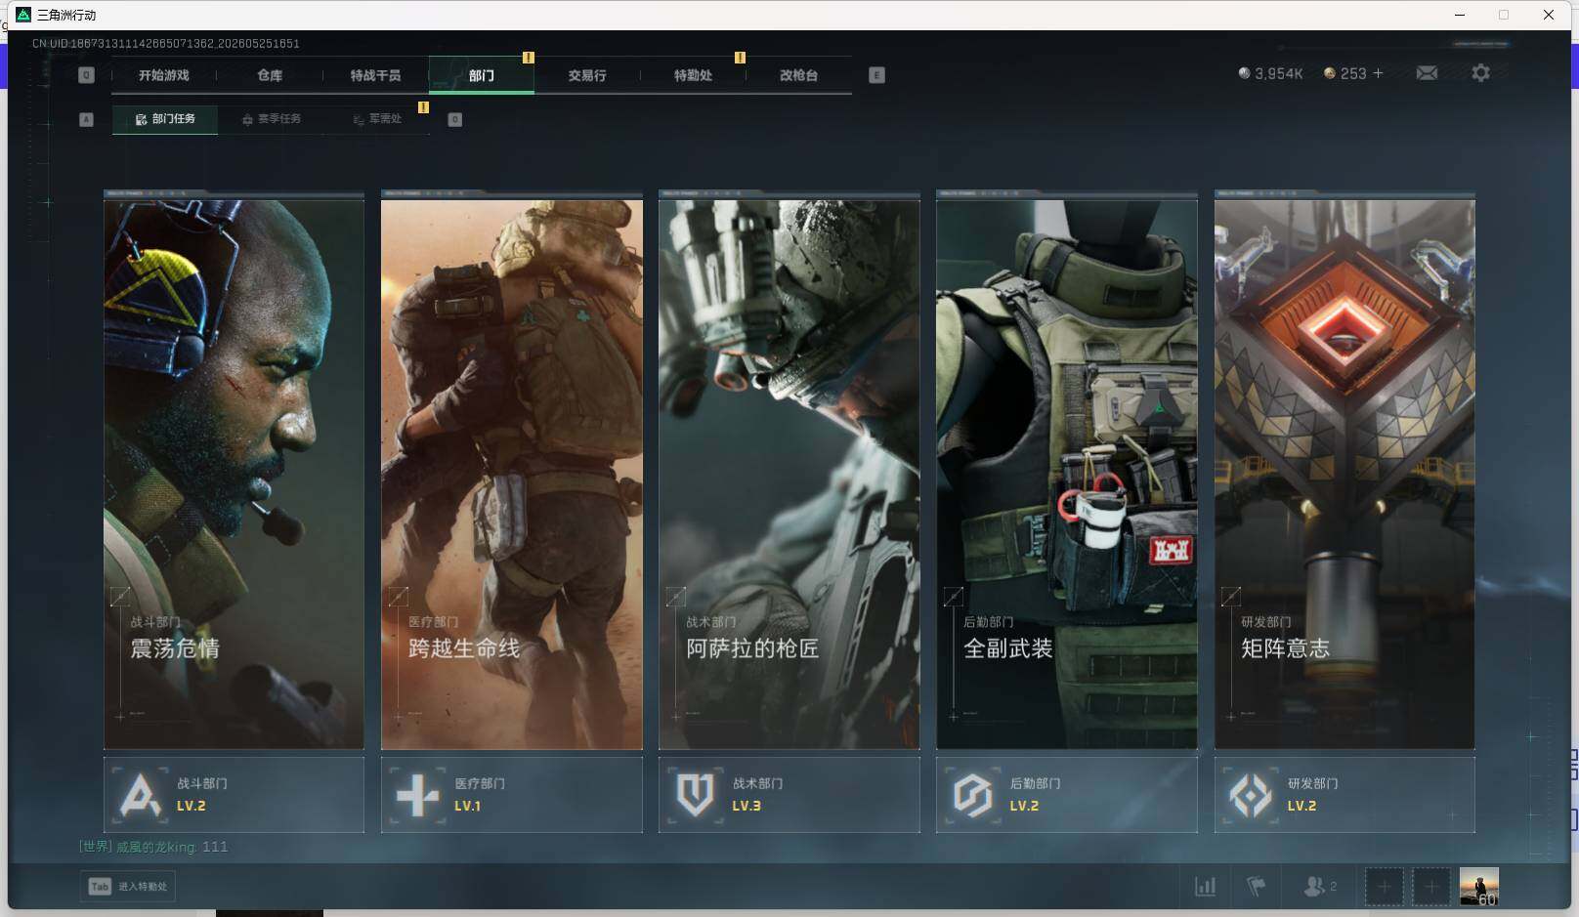1579x917 pixels.
Task: Select the 研发部门 LV.2 level panel
Action: (1344, 795)
